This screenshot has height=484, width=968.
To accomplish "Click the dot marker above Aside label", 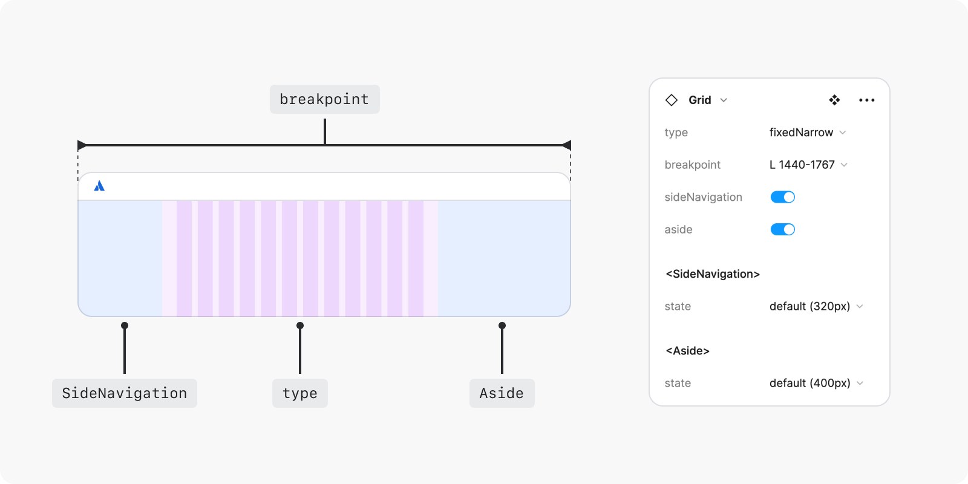I will point(502,325).
